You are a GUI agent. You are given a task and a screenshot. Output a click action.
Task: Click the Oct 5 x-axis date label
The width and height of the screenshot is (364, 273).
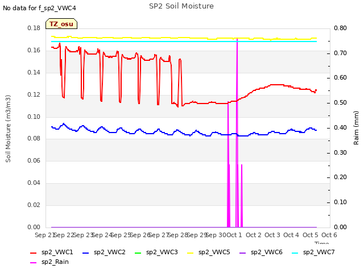tap(310, 235)
